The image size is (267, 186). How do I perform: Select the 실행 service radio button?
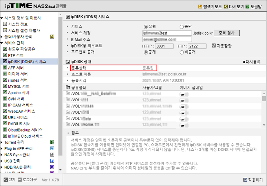146,27
